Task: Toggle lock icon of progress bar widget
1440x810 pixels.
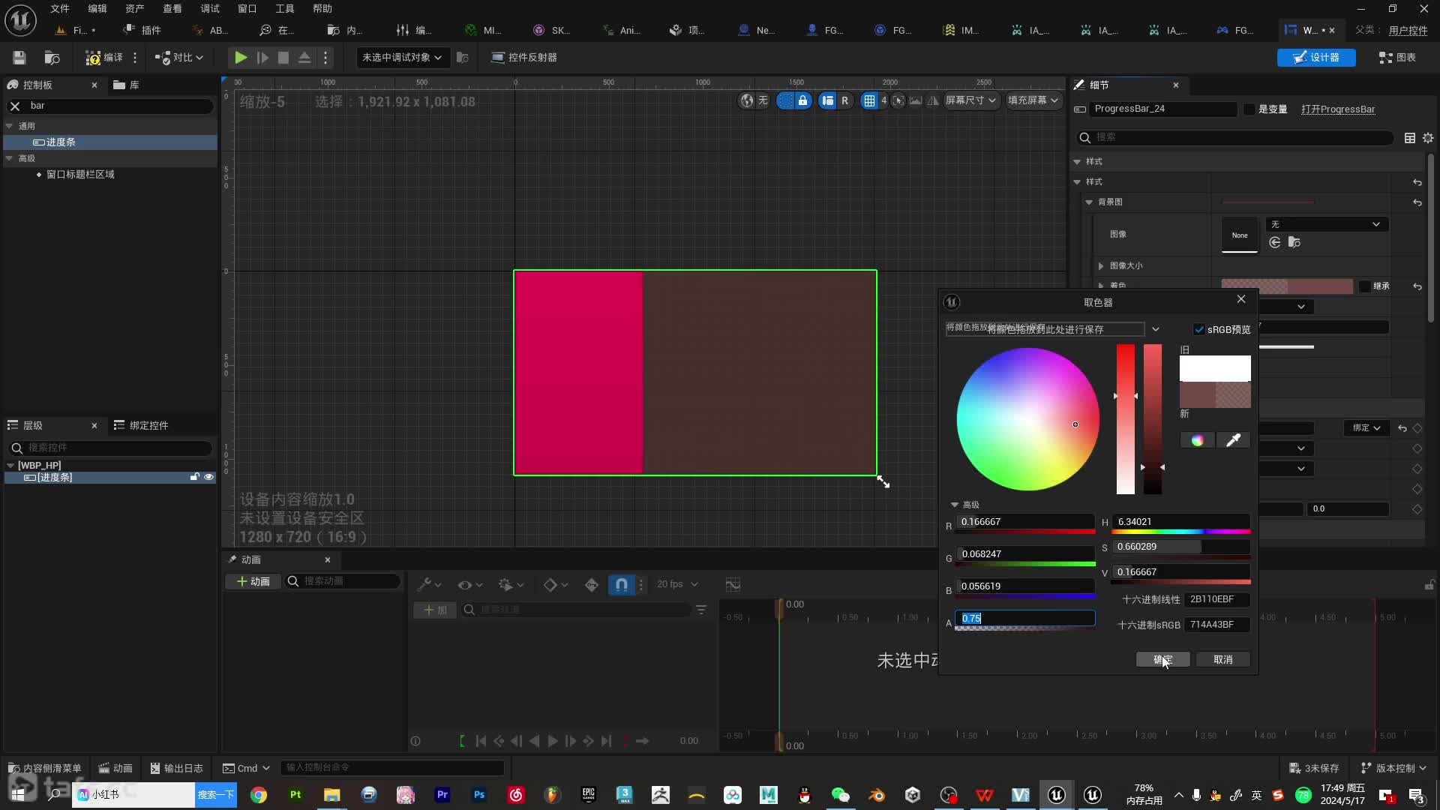Action: (x=195, y=477)
